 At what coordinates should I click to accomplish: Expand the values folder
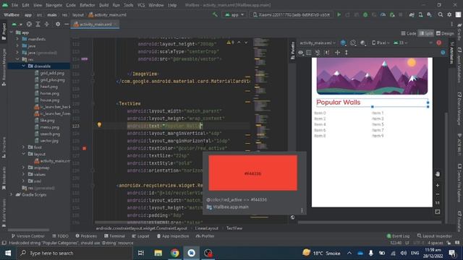[23, 174]
